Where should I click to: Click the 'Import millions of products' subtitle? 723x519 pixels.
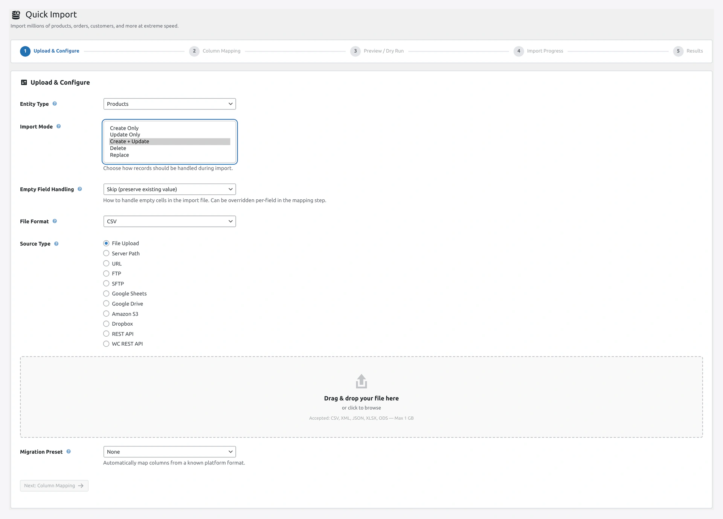(95, 26)
